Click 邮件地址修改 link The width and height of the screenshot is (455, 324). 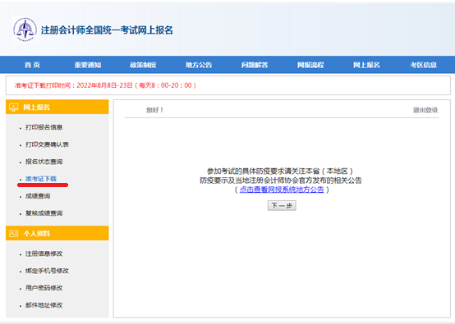click(44, 305)
